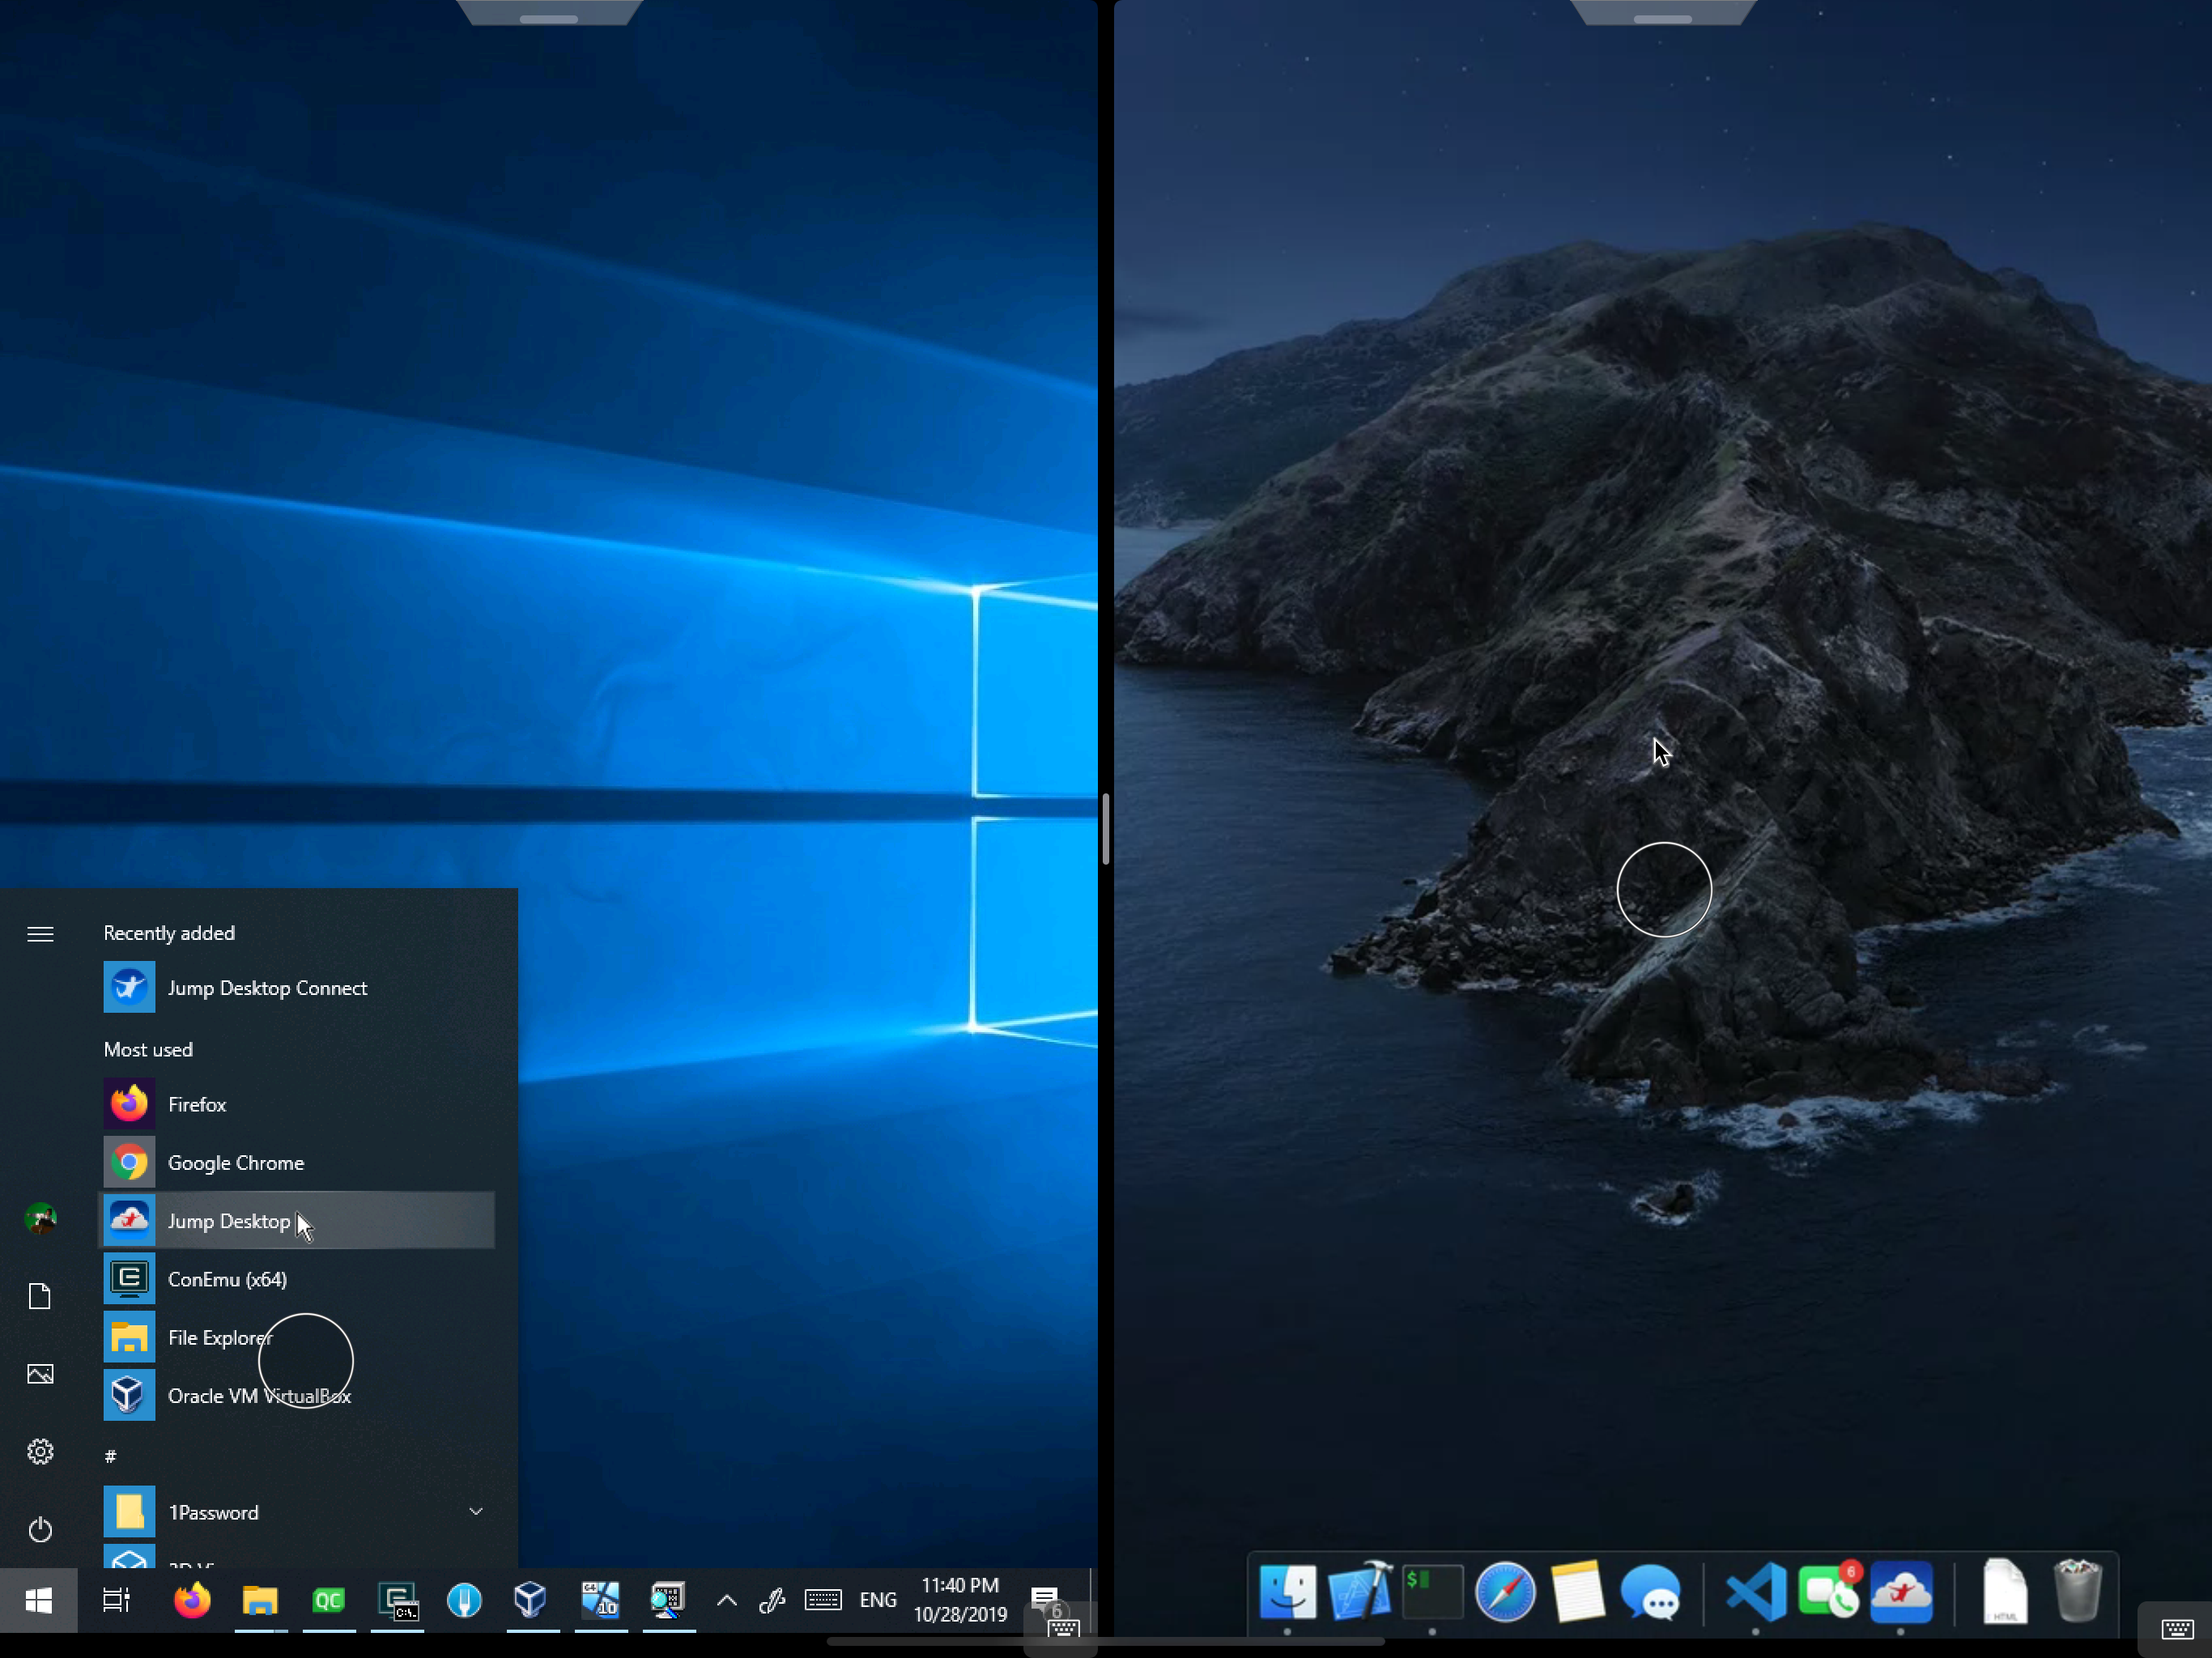This screenshot has width=2212, height=1658.
Task: Open ConEmu from the Windows taskbar
Action: 398,1600
